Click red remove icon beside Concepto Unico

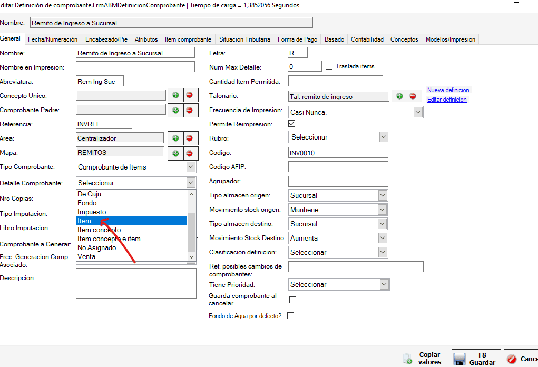189,95
